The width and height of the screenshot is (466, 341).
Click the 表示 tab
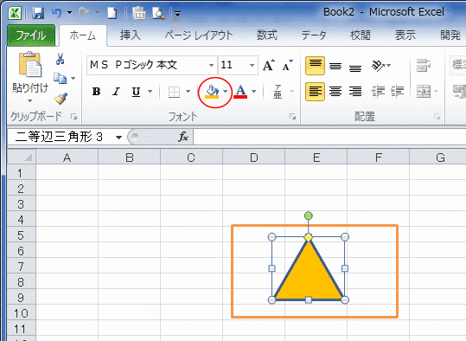click(x=405, y=35)
